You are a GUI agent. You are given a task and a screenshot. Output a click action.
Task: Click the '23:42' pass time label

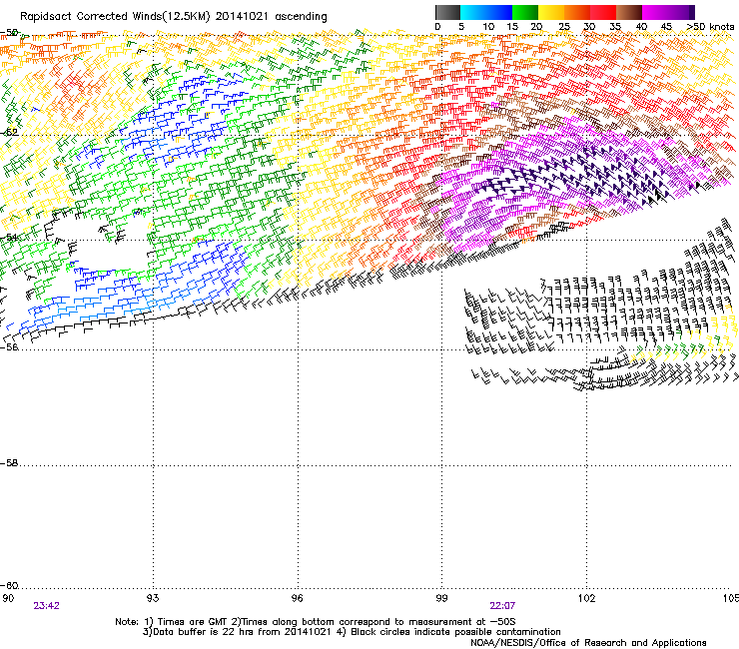[46, 606]
